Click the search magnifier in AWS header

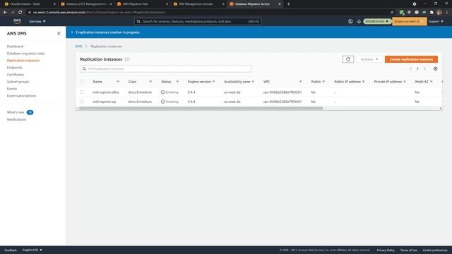pyautogui.click(x=138, y=21)
